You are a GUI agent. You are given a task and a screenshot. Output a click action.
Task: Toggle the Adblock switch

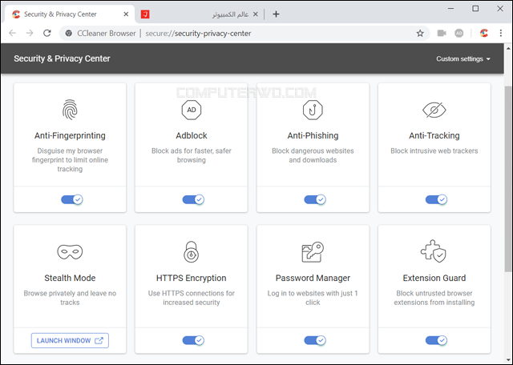pos(193,199)
